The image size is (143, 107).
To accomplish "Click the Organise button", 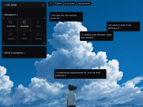I will 58,4.
